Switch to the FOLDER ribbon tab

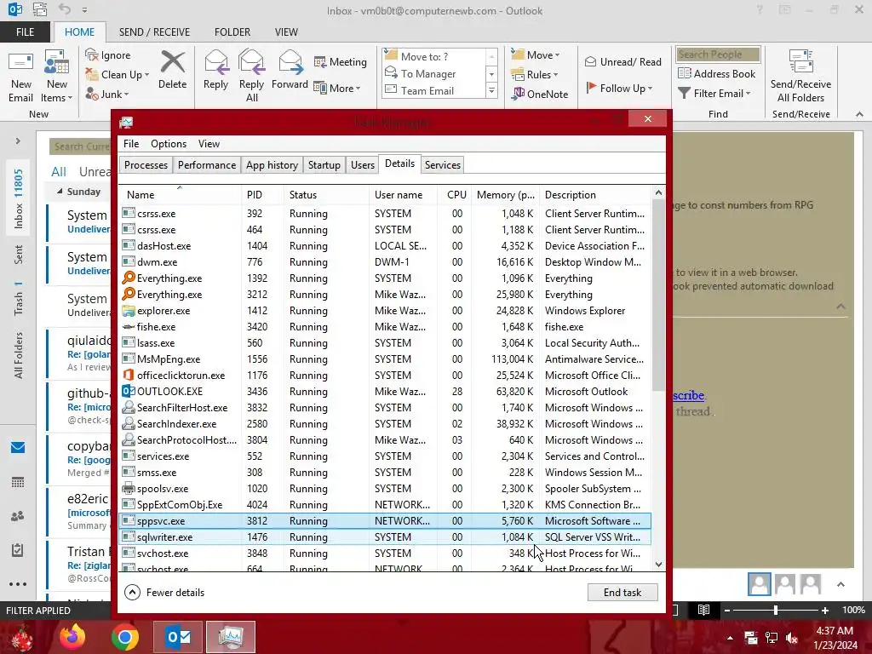232,32
